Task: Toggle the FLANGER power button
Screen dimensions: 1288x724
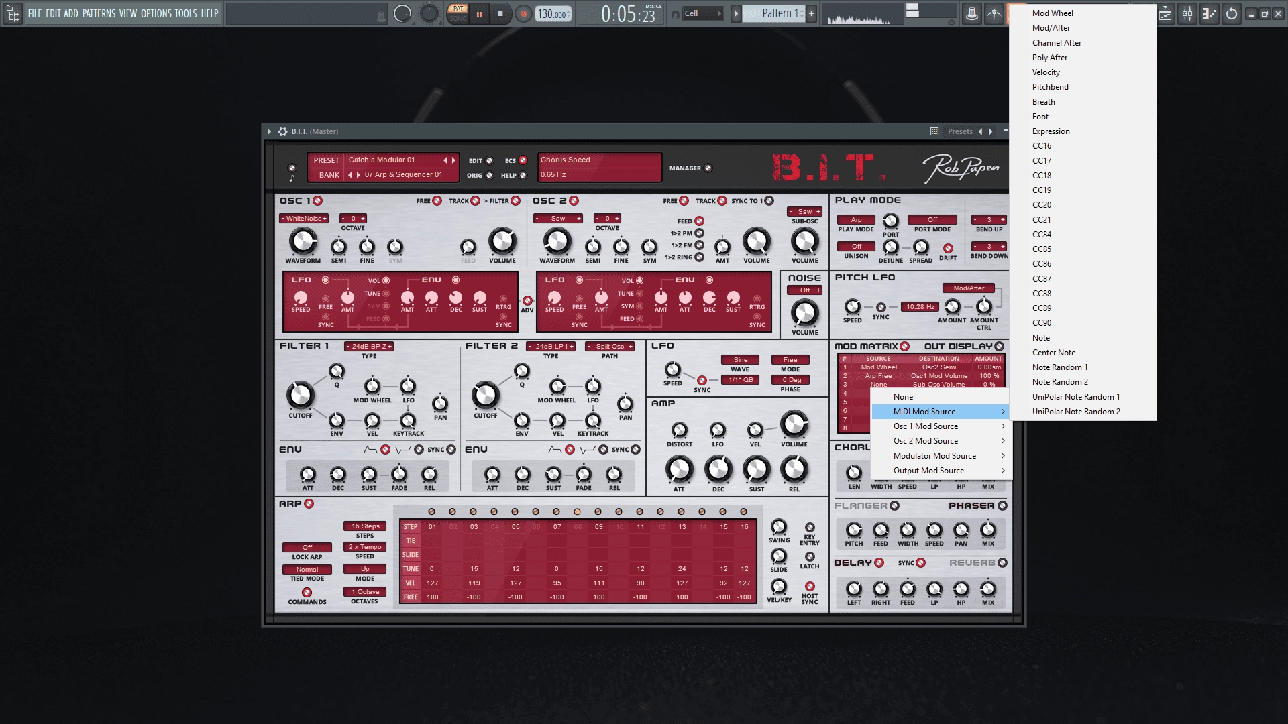Action: [x=895, y=506]
